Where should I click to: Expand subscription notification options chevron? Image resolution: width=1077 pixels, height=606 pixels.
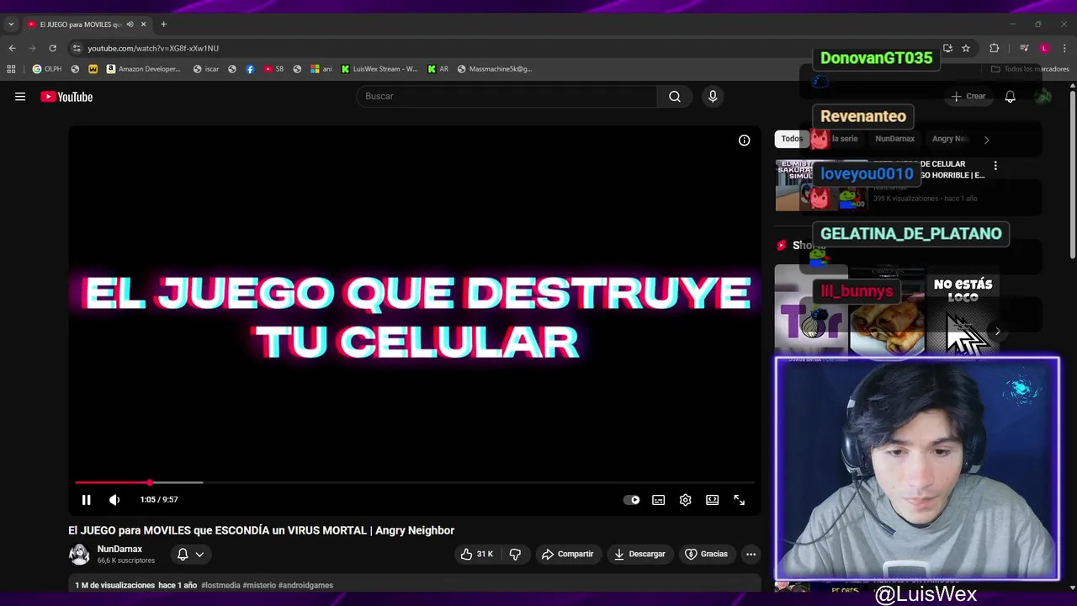tap(199, 554)
